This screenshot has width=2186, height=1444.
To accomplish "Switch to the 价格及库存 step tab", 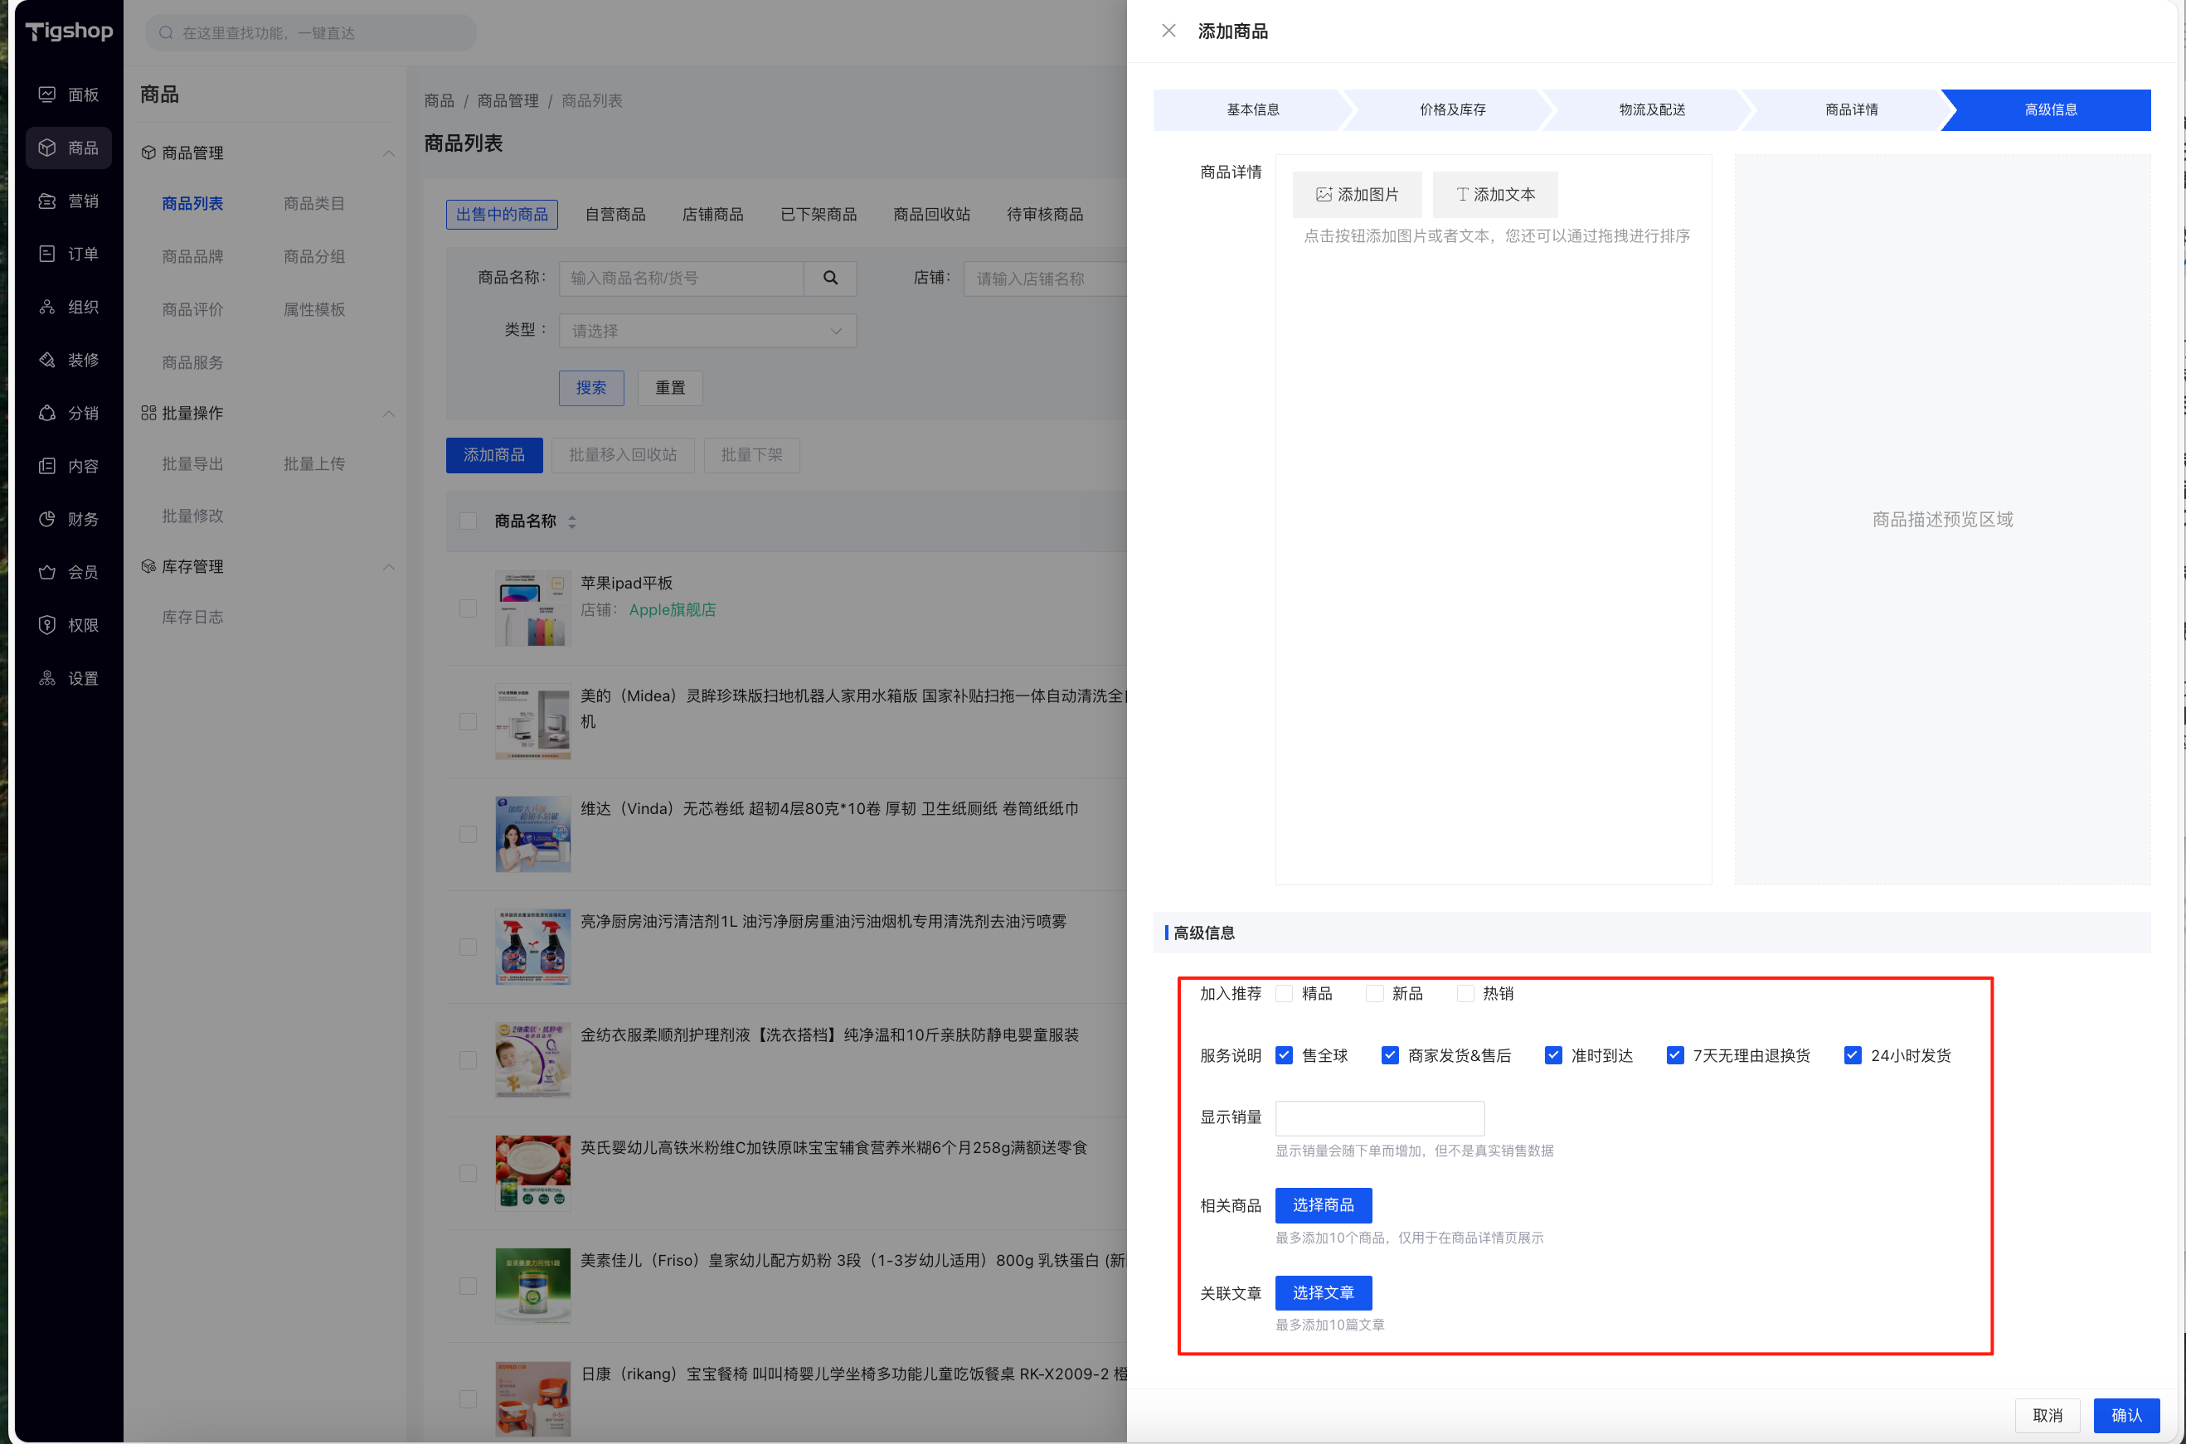I will [1452, 109].
